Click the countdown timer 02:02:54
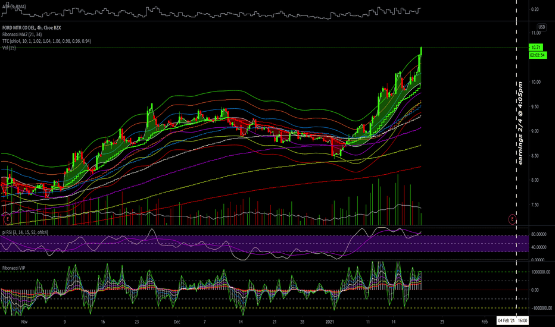 [538, 55]
